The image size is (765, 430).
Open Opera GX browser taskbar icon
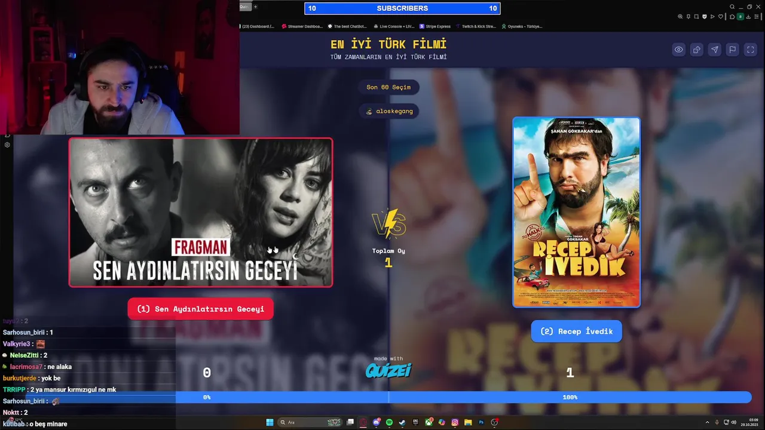363,422
